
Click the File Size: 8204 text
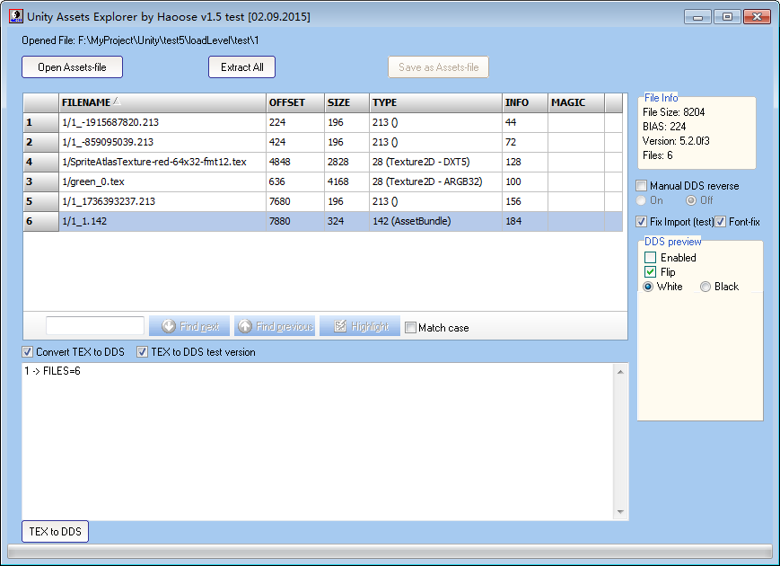pos(673,112)
